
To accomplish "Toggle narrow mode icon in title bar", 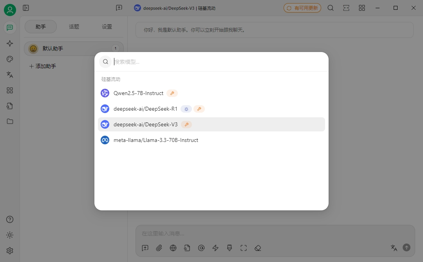I will click(x=346, y=8).
